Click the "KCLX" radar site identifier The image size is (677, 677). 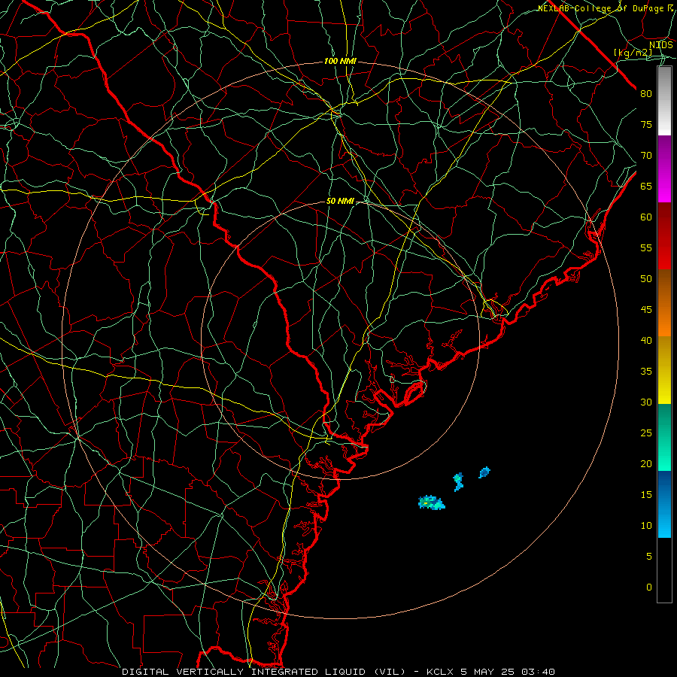440,672
